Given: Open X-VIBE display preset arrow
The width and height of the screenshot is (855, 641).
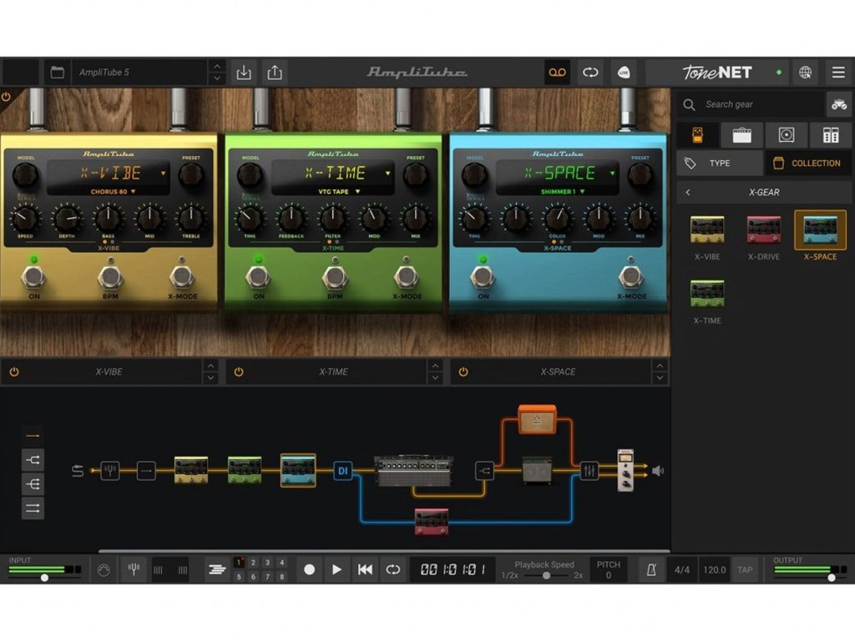Looking at the screenshot, I should [x=163, y=174].
